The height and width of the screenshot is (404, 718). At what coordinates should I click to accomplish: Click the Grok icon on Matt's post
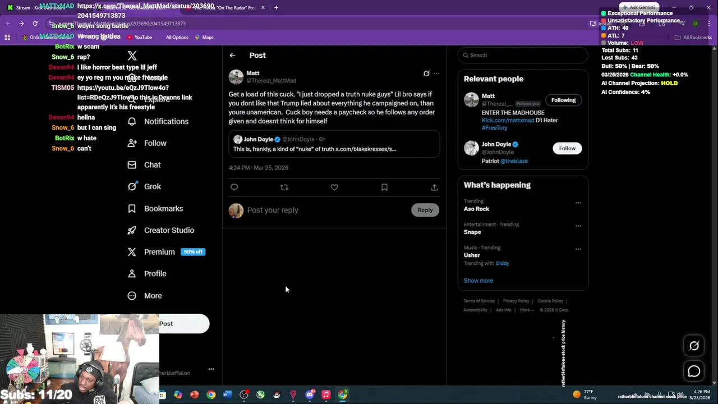pyautogui.click(x=426, y=74)
